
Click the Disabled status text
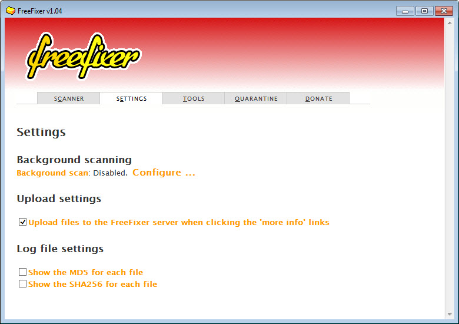click(110, 173)
